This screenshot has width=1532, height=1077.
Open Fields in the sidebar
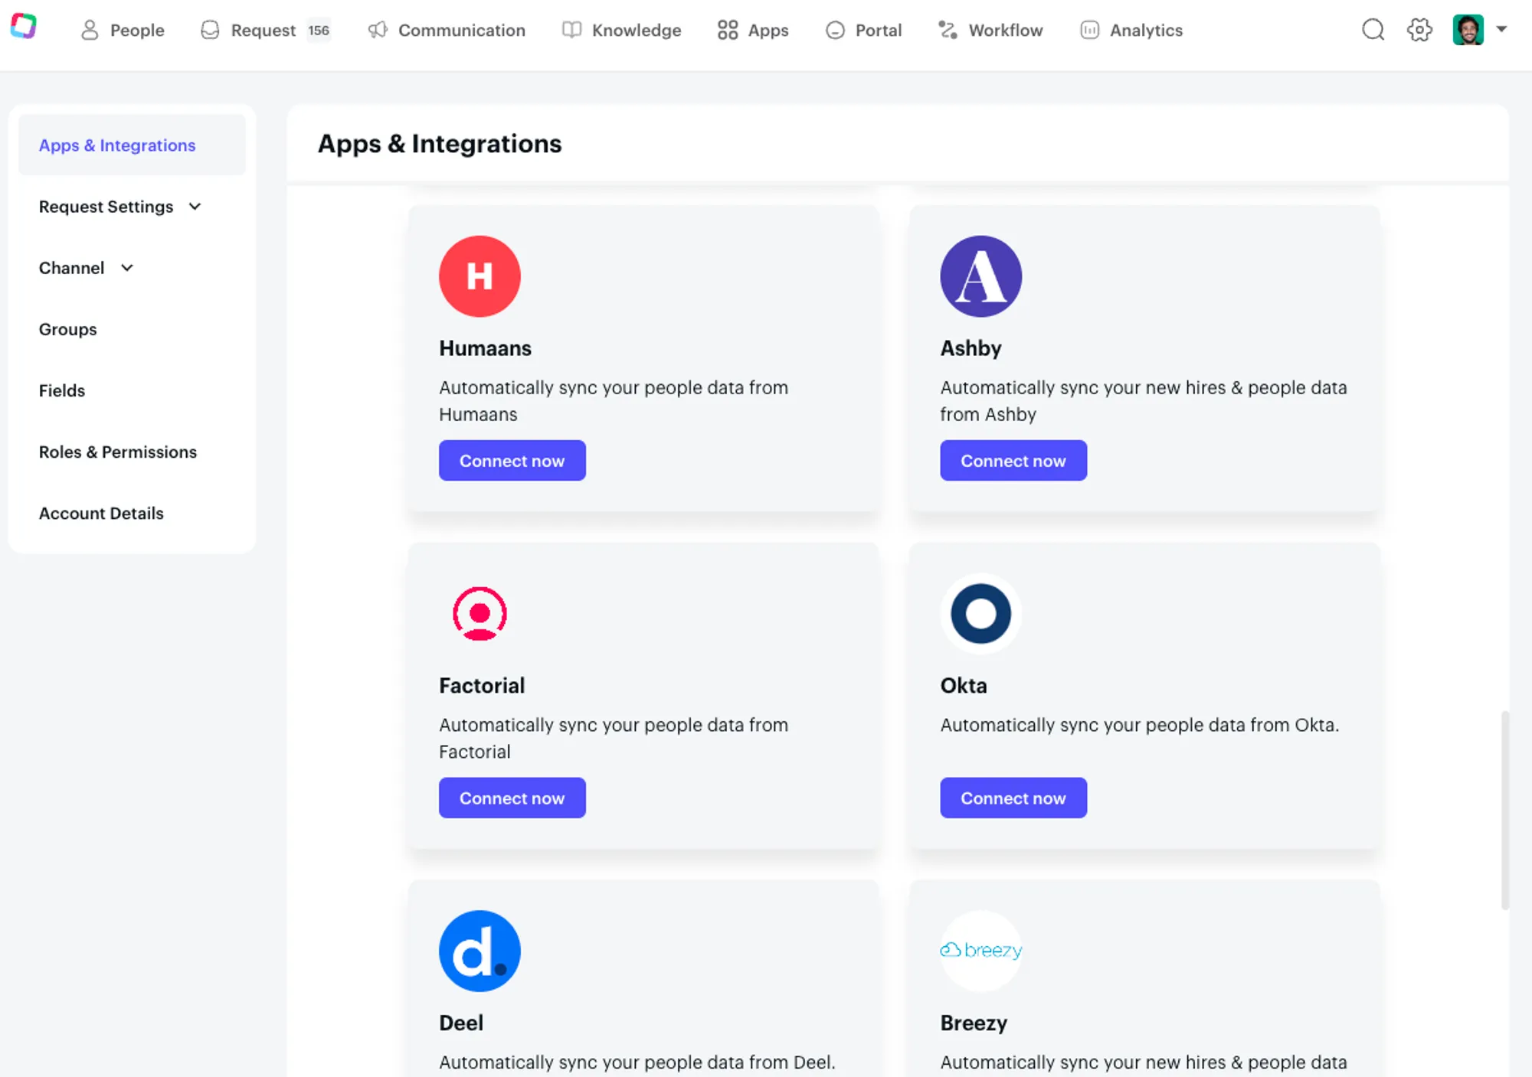(x=62, y=390)
